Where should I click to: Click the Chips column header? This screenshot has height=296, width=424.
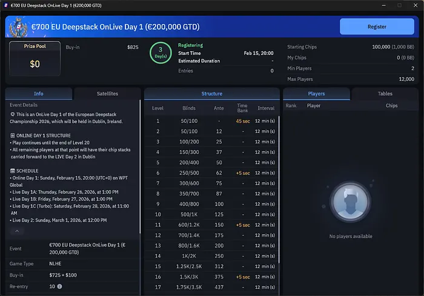pyautogui.click(x=391, y=105)
